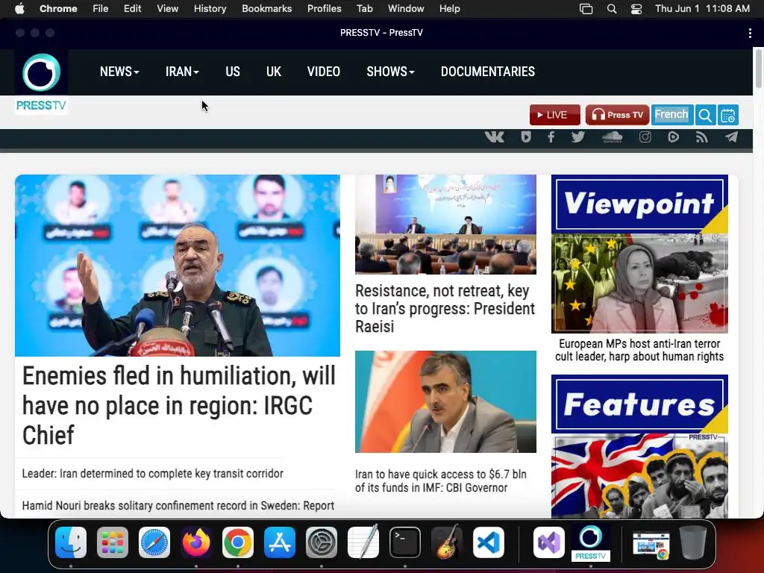Click the red LIVE button
The image size is (764, 573).
coord(555,115)
